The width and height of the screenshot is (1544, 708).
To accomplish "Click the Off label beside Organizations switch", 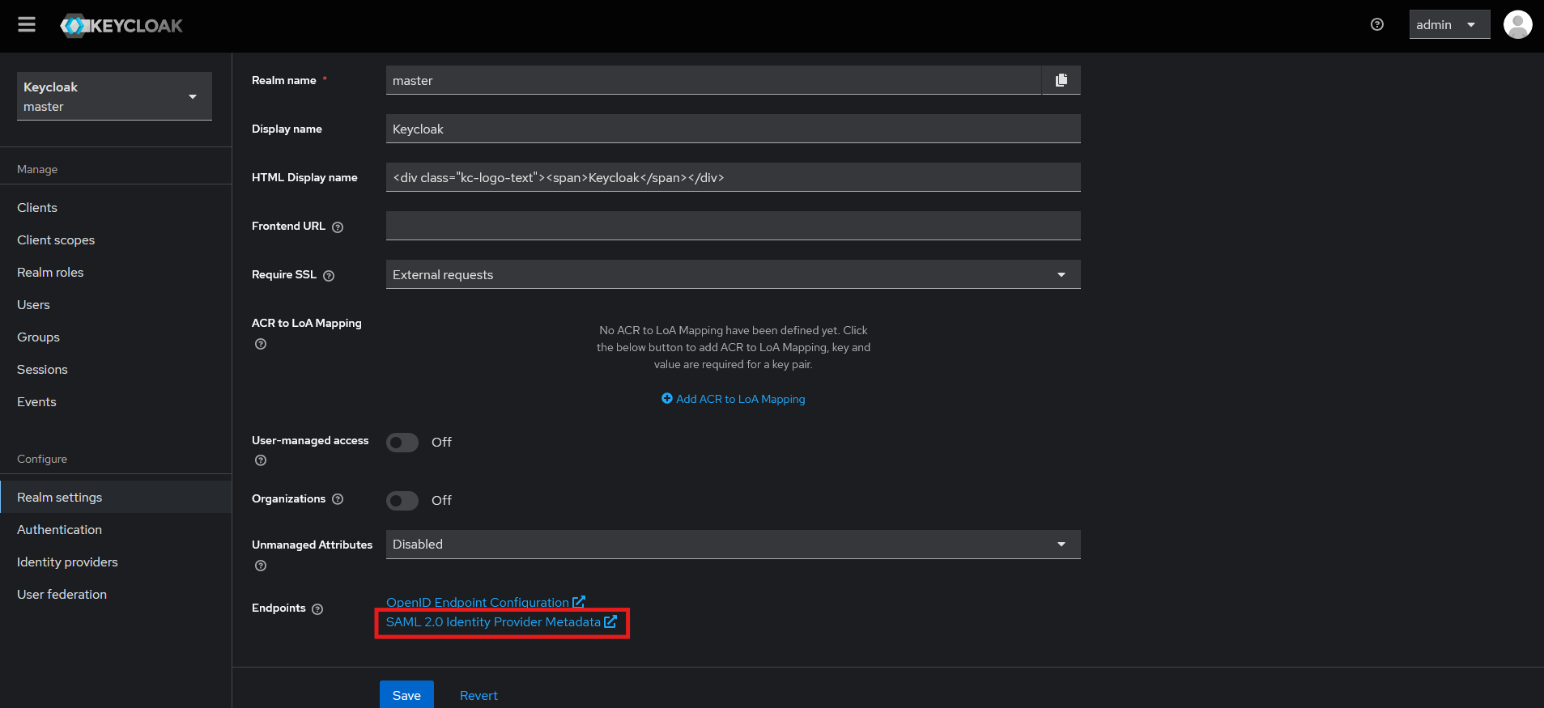I will pyautogui.click(x=441, y=501).
